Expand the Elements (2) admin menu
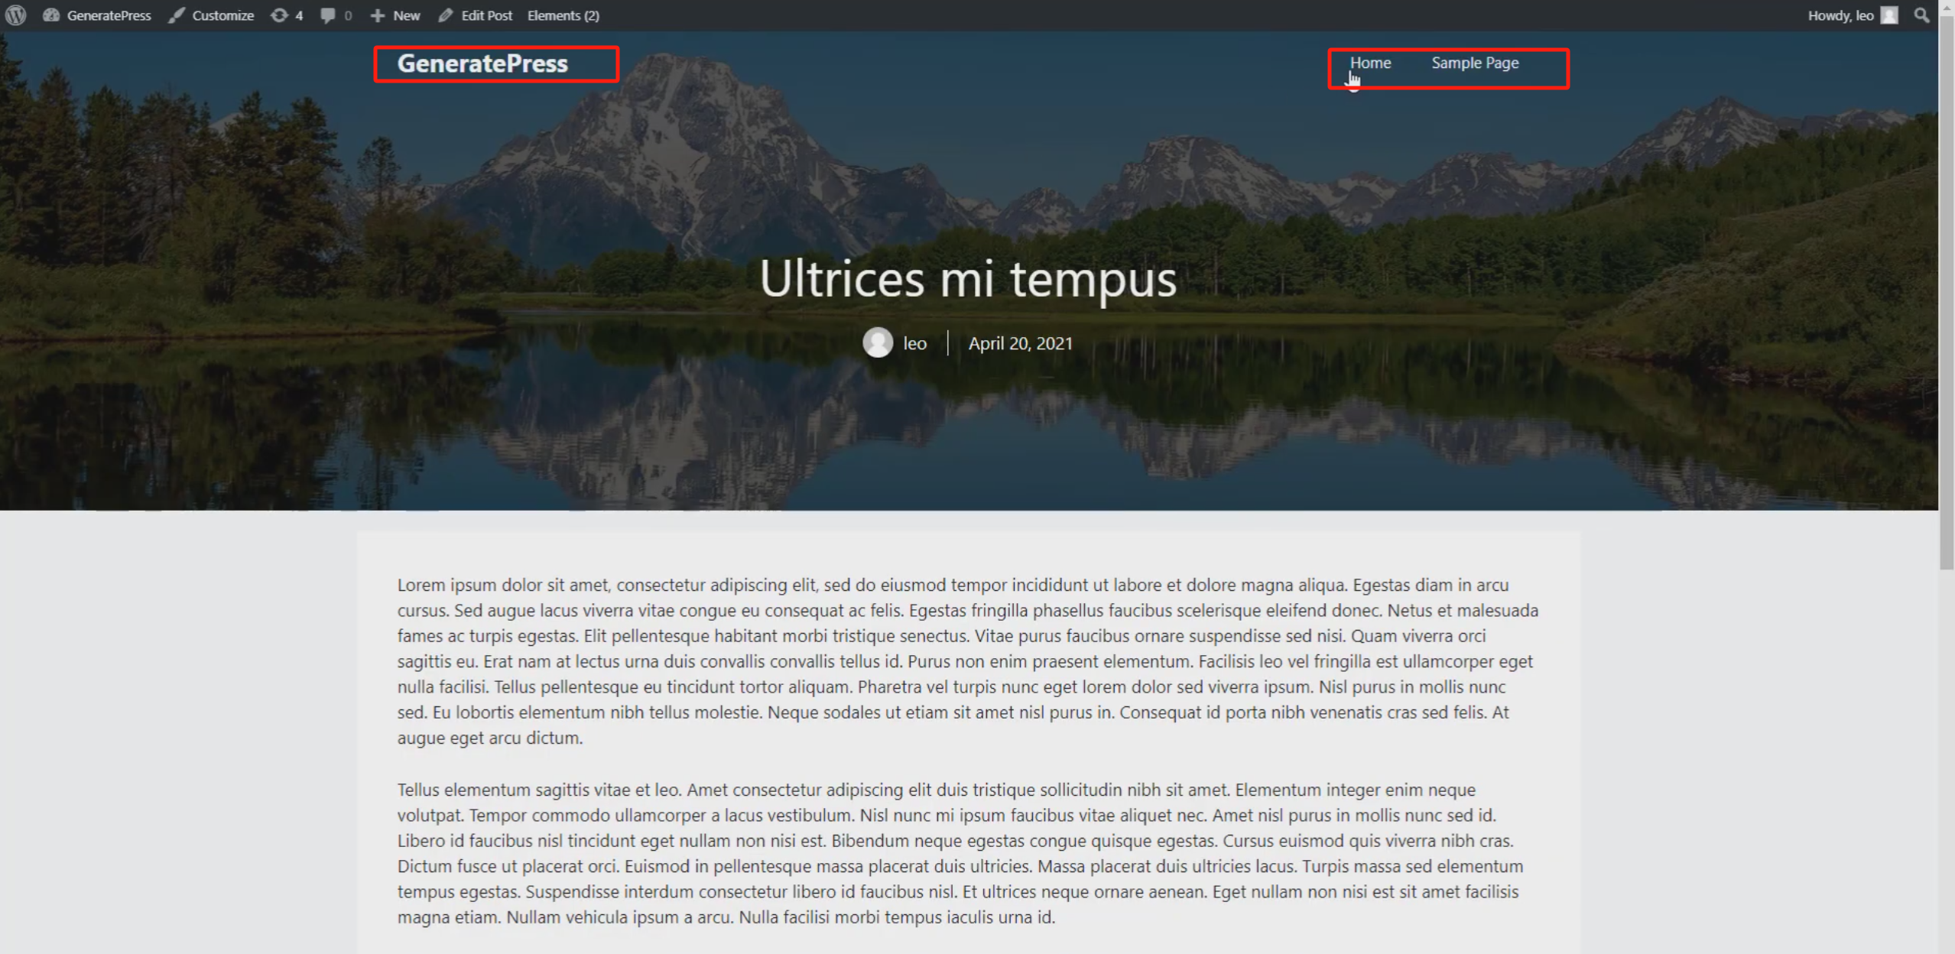Image resolution: width=1955 pixels, height=954 pixels. click(x=563, y=15)
